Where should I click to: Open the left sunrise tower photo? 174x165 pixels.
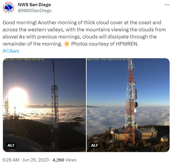tap(44, 105)
